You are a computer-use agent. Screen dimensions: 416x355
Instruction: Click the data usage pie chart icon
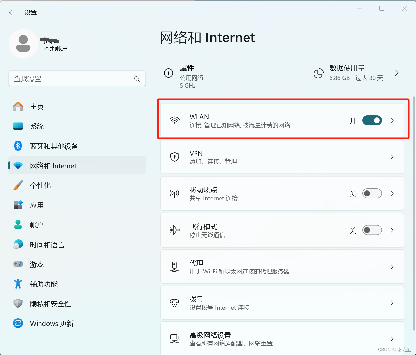(318, 73)
